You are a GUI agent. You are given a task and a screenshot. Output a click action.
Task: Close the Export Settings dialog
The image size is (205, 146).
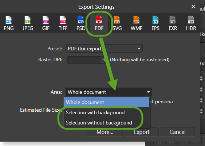point(193,7)
